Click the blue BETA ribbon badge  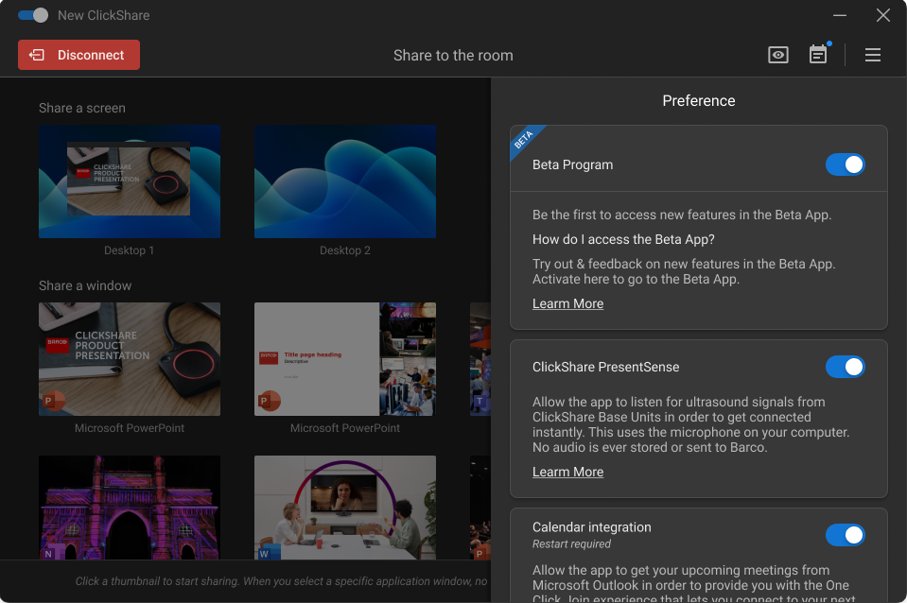coord(523,140)
